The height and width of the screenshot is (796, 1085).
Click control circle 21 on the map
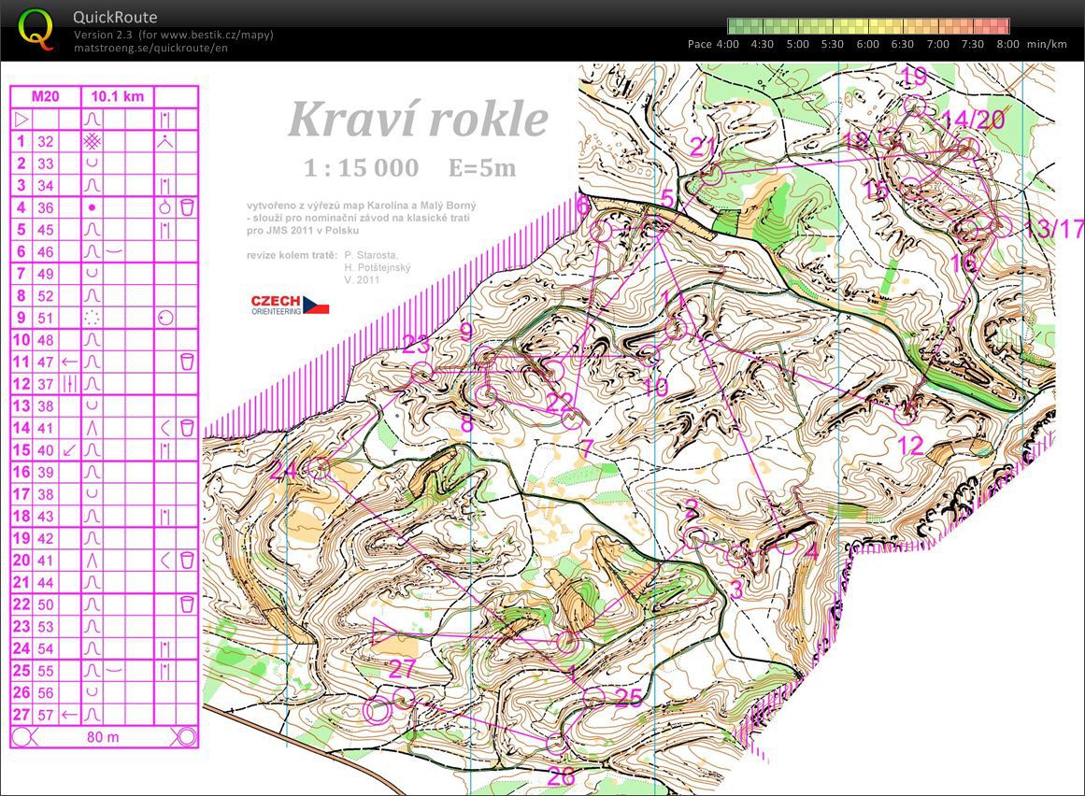[712, 175]
